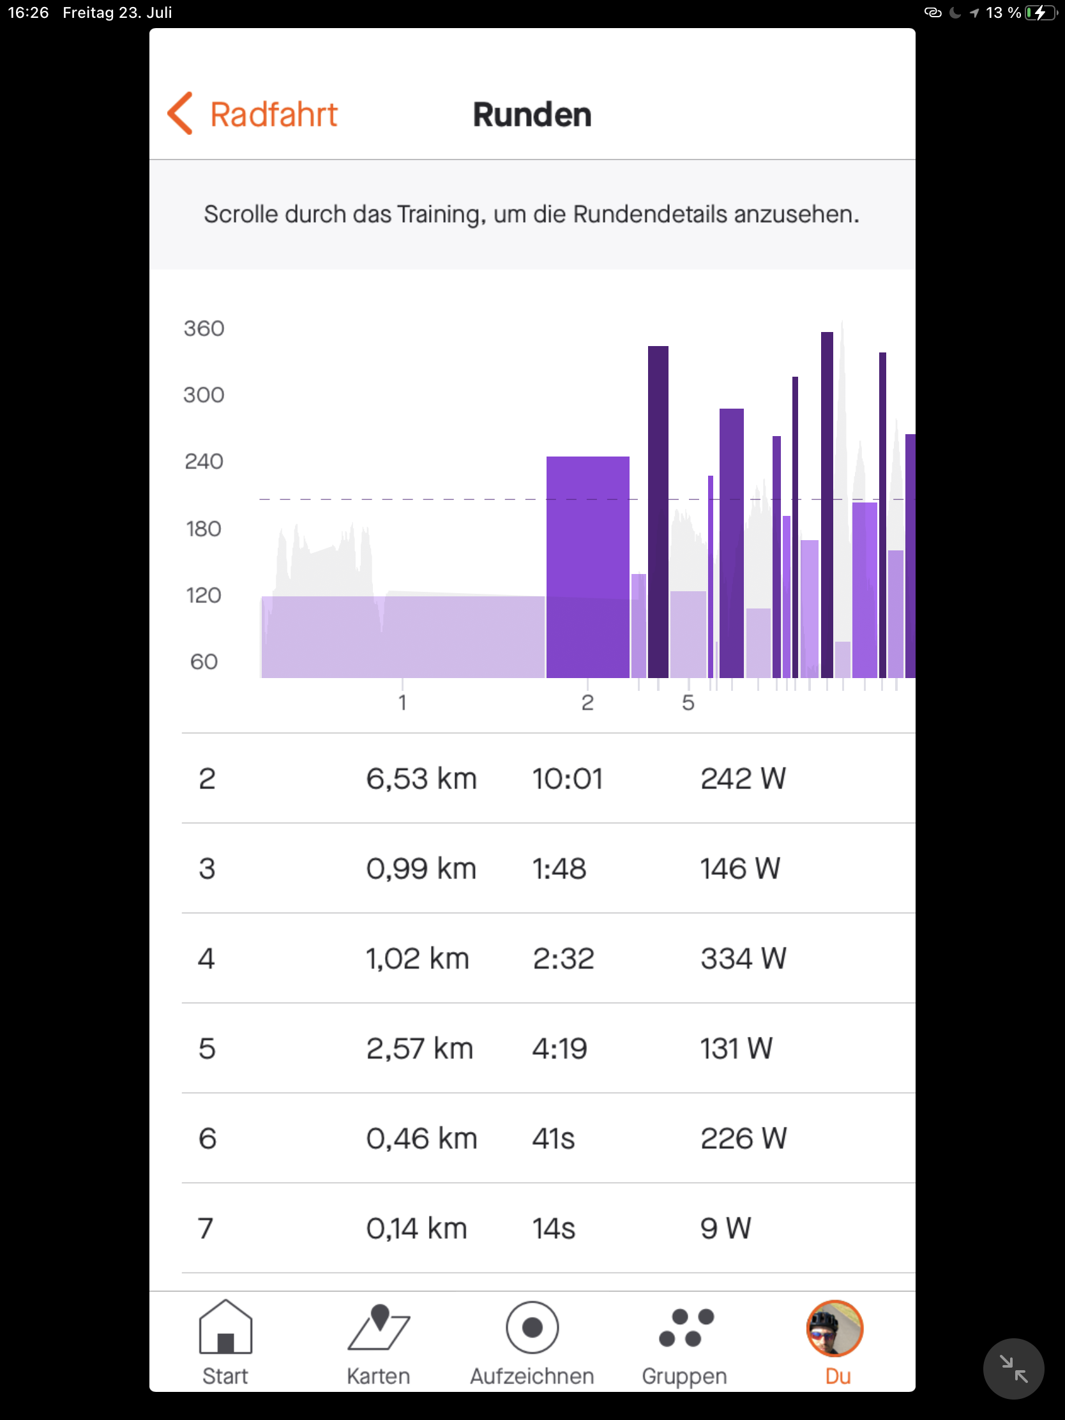
Task: Tap the wide lap 1 bar in chart
Action: (x=402, y=637)
